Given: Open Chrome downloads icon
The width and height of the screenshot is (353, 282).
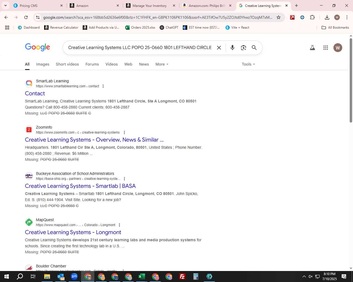Looking at the screenshot, I should 327,17.
